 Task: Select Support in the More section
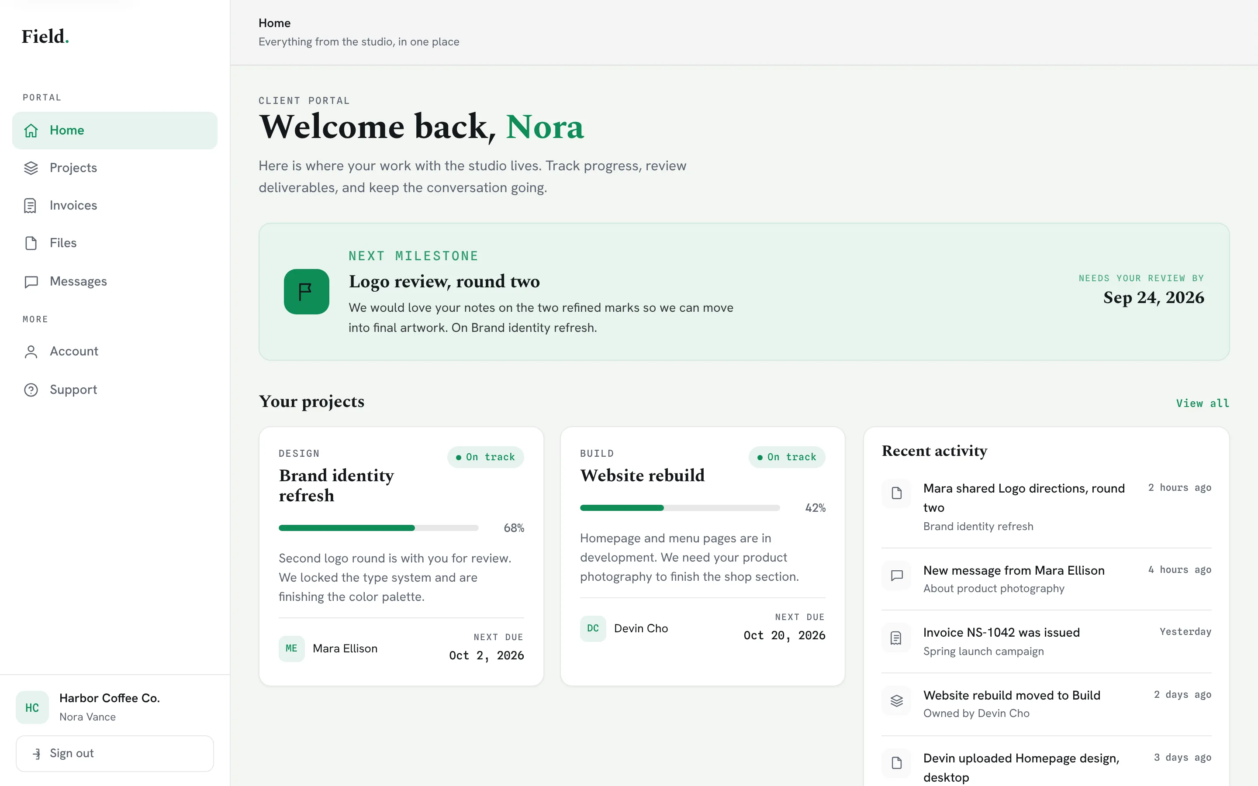pyautogui.click(x=115, y=390)
